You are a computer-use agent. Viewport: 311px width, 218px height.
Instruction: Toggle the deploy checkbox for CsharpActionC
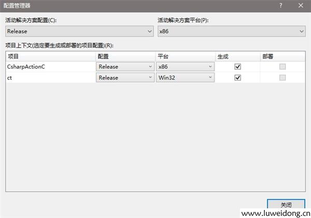pyautogui.click(x=282, y=67)
